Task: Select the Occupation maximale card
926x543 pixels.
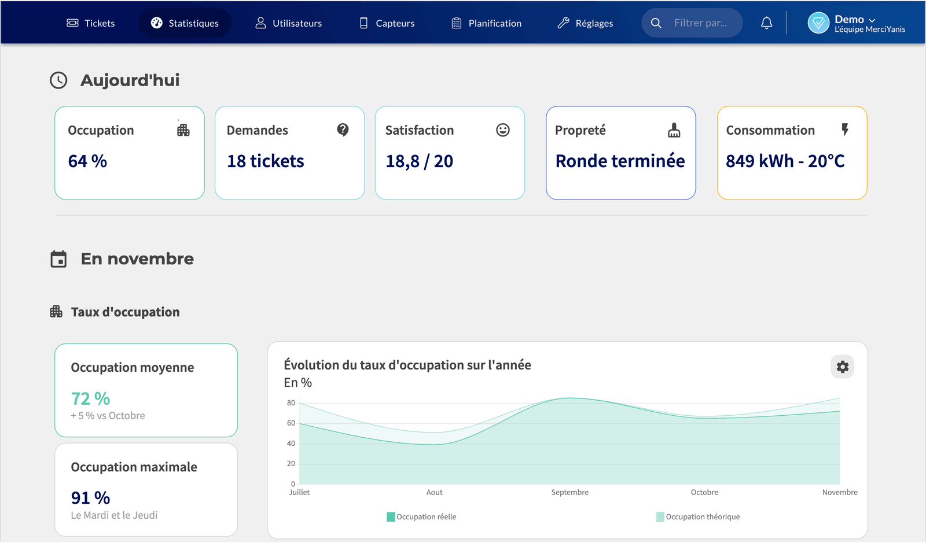Action: [x=146, y=490]
